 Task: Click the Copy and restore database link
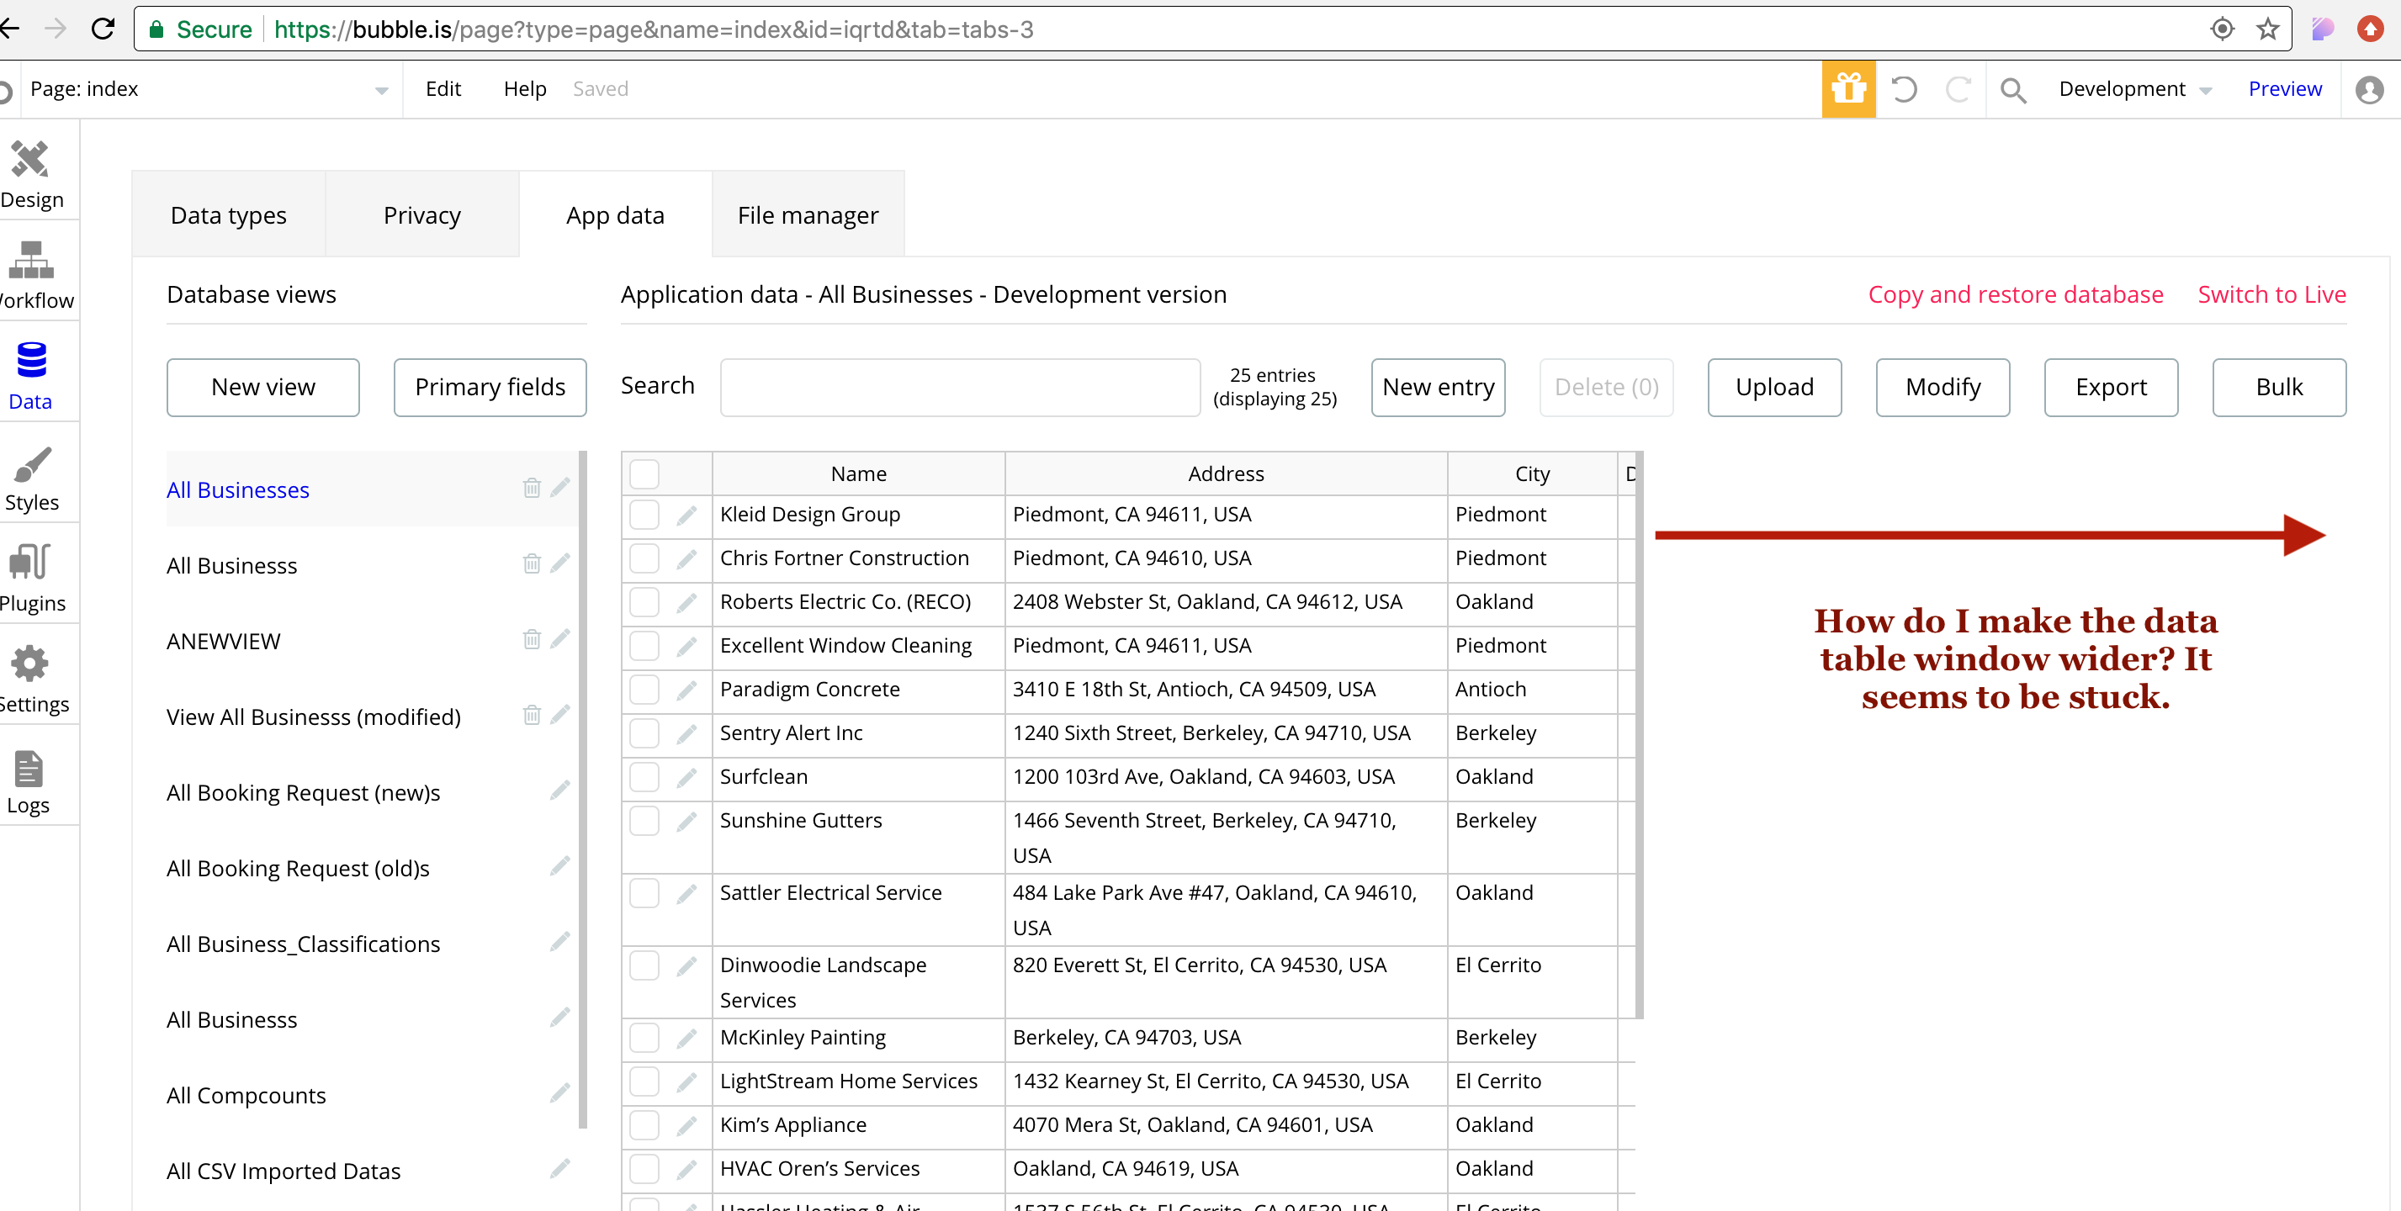pyautogui.click(x=2014, y=294)
